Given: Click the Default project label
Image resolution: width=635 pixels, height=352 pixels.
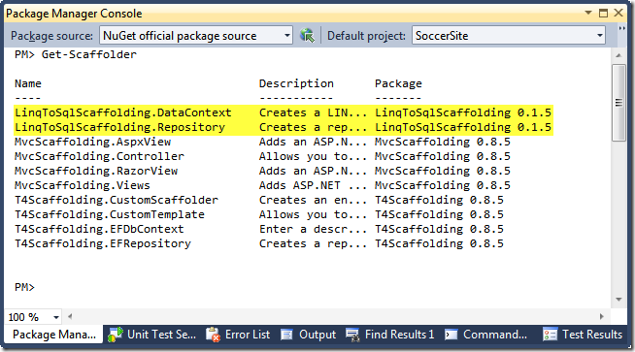Looking at the screenshot, I should [366, 36].
